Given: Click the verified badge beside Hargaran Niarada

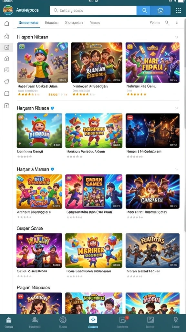Looking at the screenshot, I should (53, 108).
